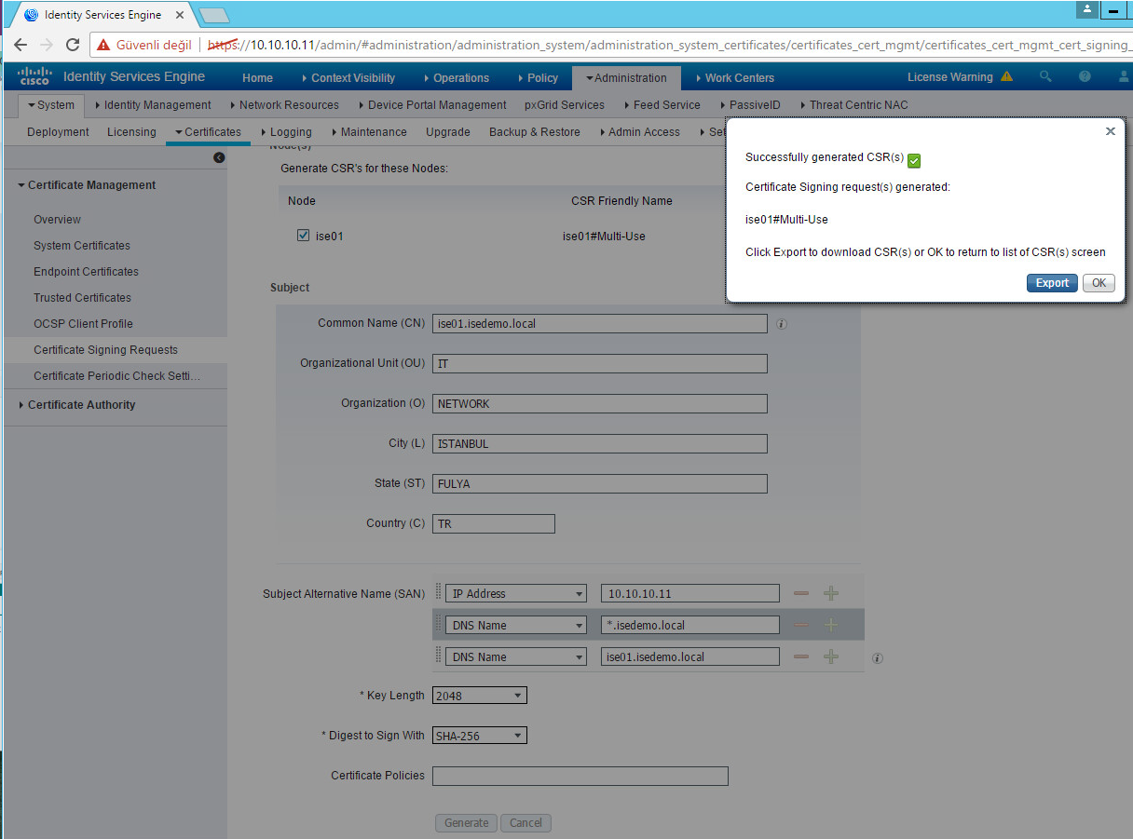The image size is (1133, 839).
Task: Click Export in the CSR dialog
Action: [1052, 283]
